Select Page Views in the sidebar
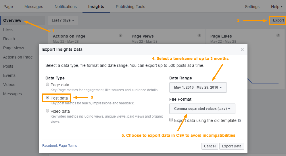 [x=14, y=48]
